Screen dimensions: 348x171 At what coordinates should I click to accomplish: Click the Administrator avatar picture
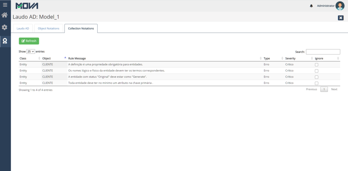click(340, 6)
